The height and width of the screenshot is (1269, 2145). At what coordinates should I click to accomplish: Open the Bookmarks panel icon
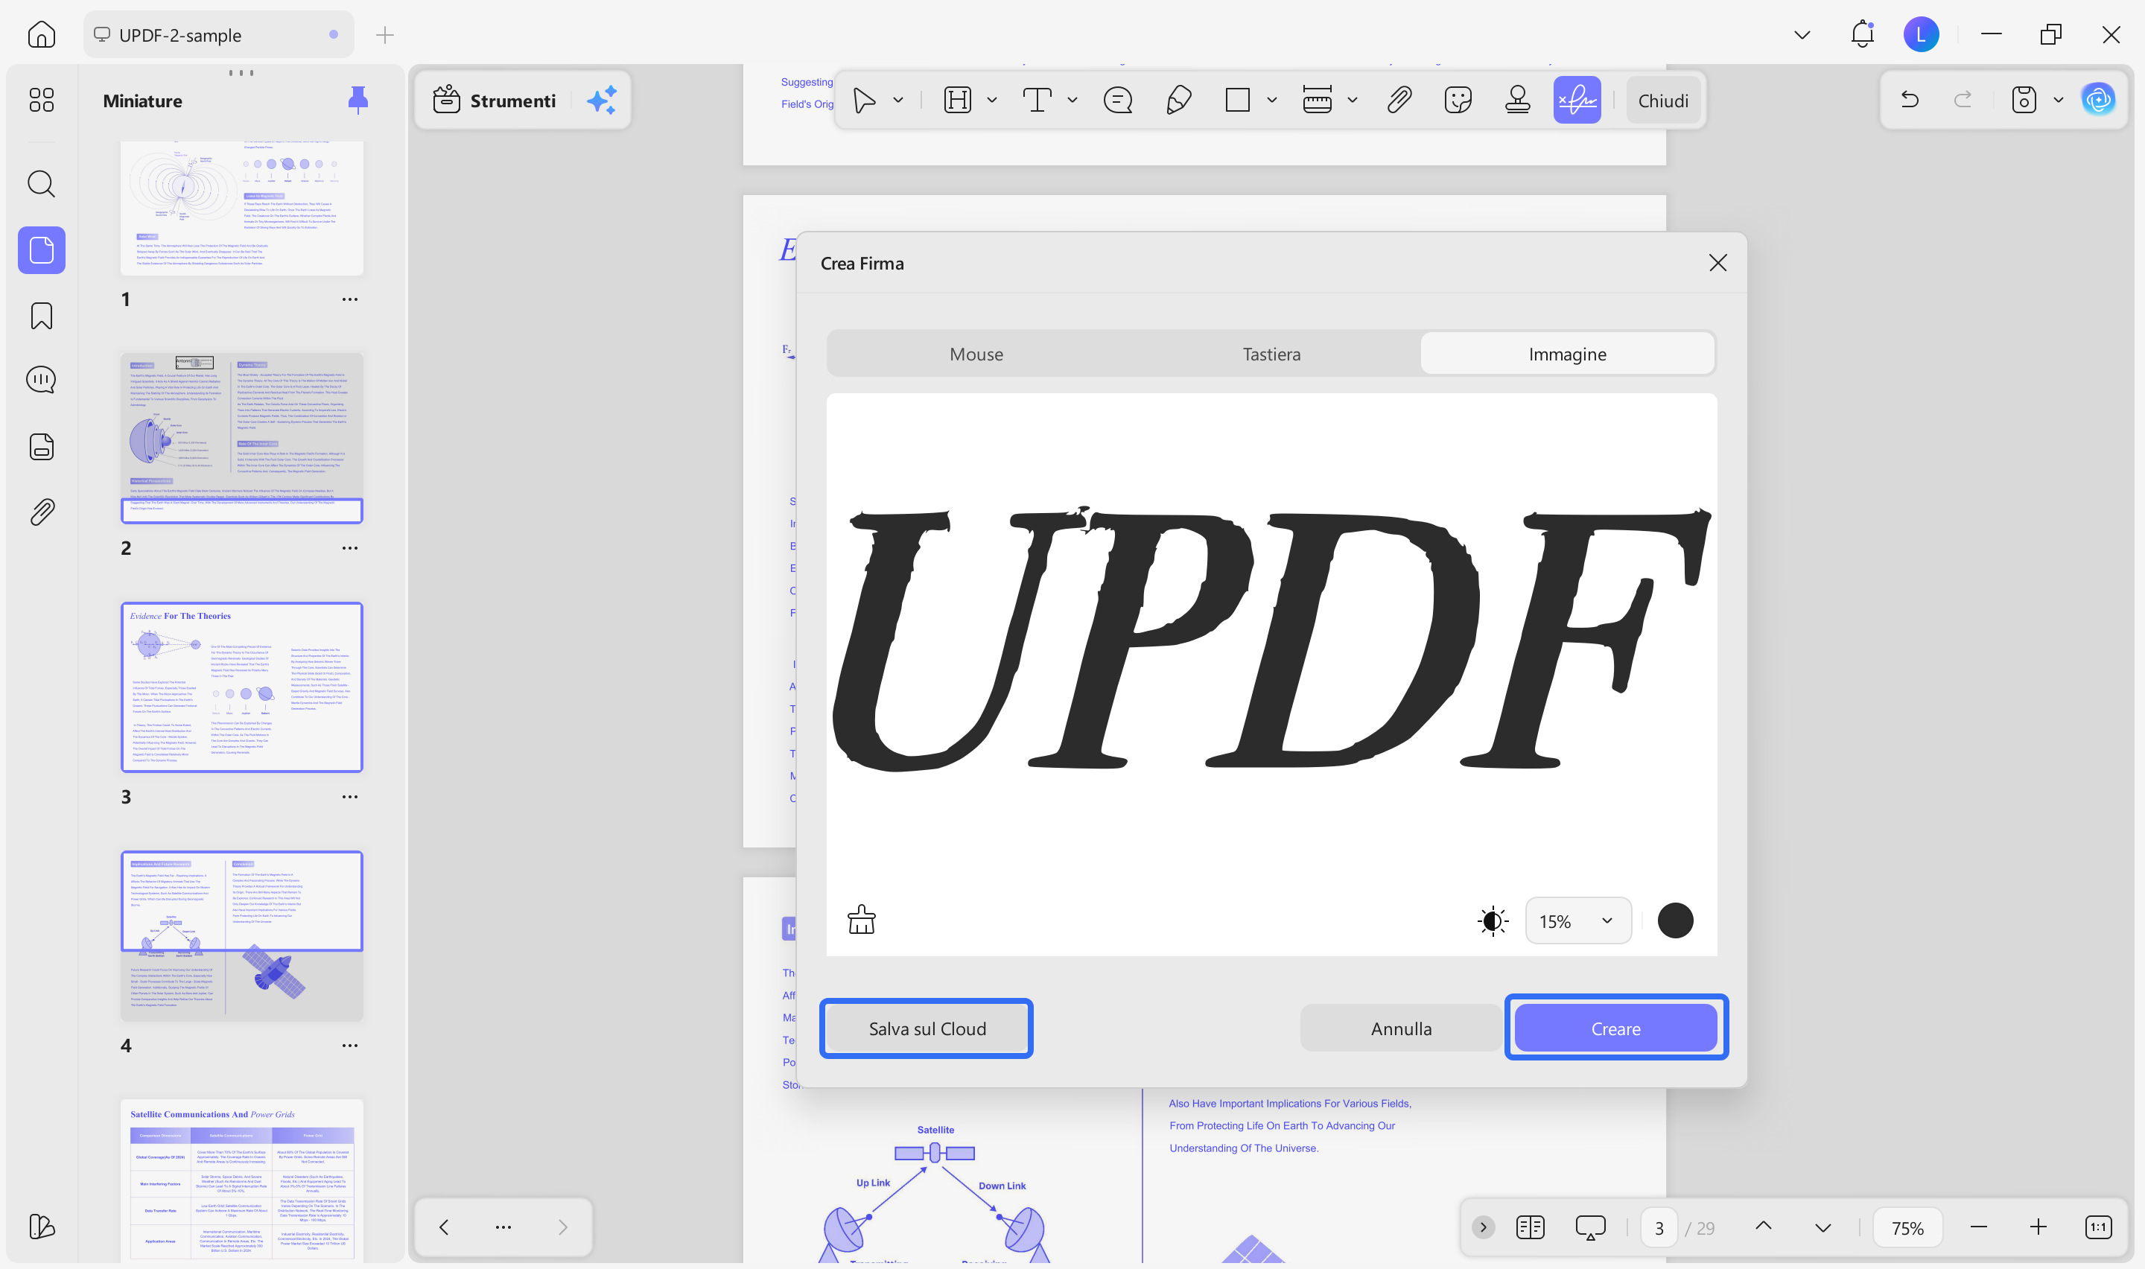[x=41, y=316]
